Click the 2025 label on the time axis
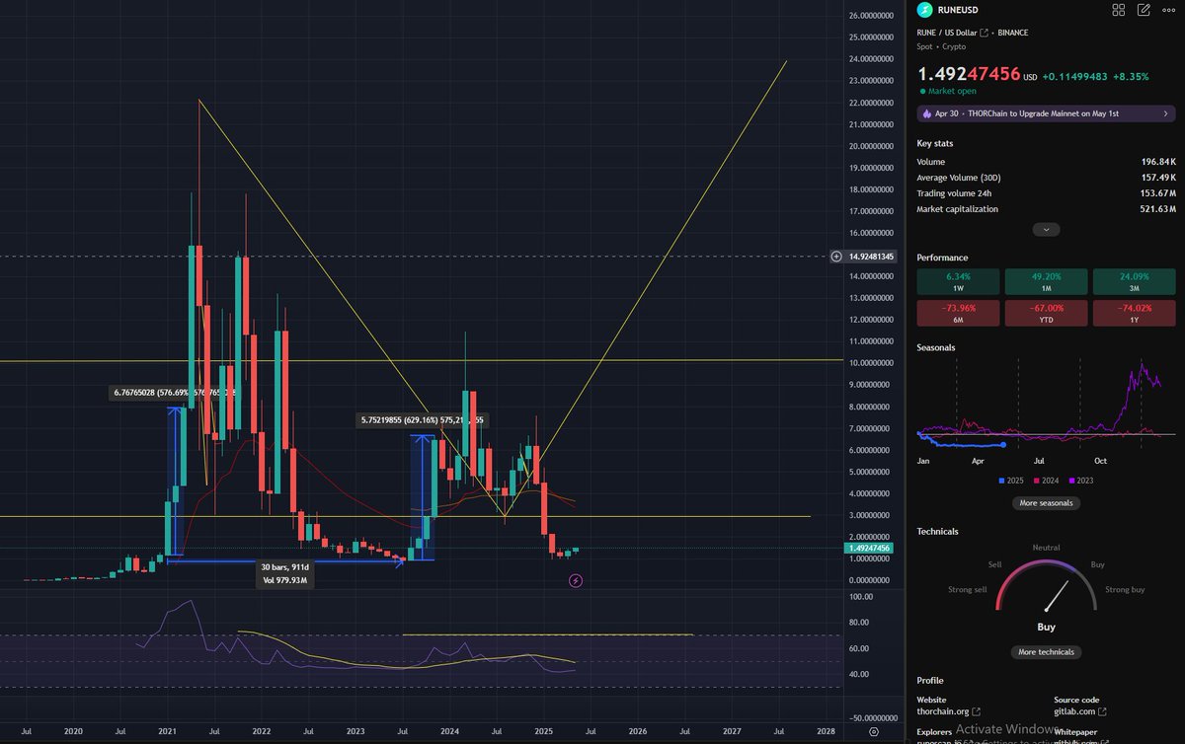Image resolution: width=1185 pixels, height=744 pixels. click(544, 731)
